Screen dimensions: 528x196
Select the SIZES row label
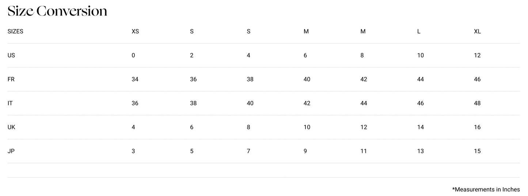pos(15,31)
